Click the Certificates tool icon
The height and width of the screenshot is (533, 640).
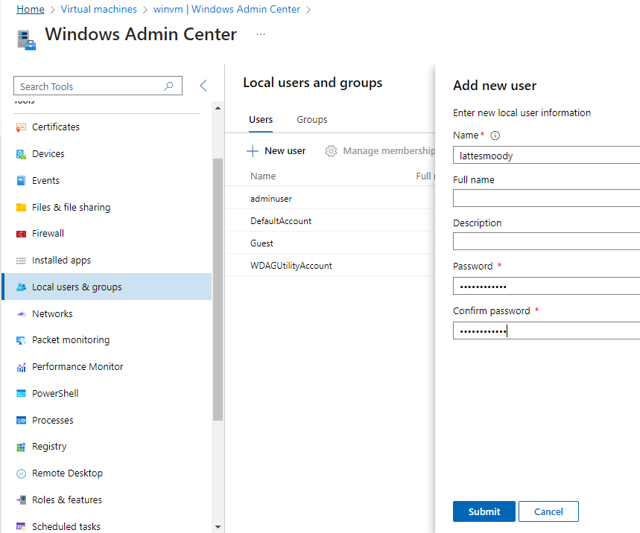click(21, 127)
